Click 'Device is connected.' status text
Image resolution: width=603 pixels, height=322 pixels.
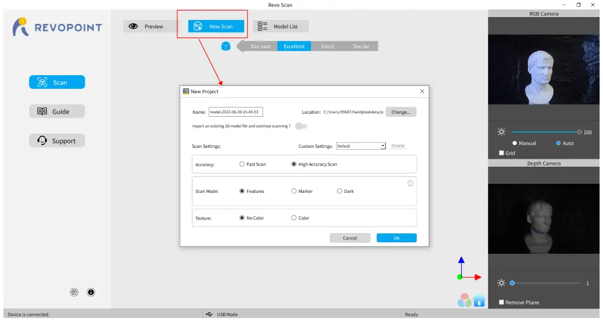28,314
